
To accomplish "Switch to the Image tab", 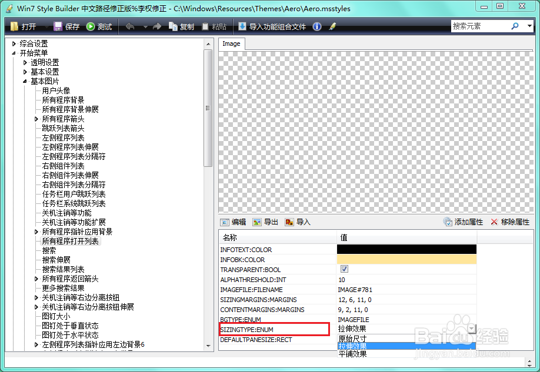I will point(231,43).
